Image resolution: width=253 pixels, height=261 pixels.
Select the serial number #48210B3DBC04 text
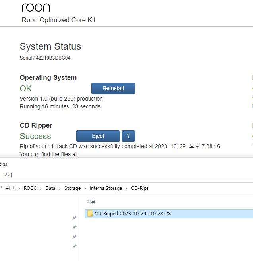(x=52, y=58)
